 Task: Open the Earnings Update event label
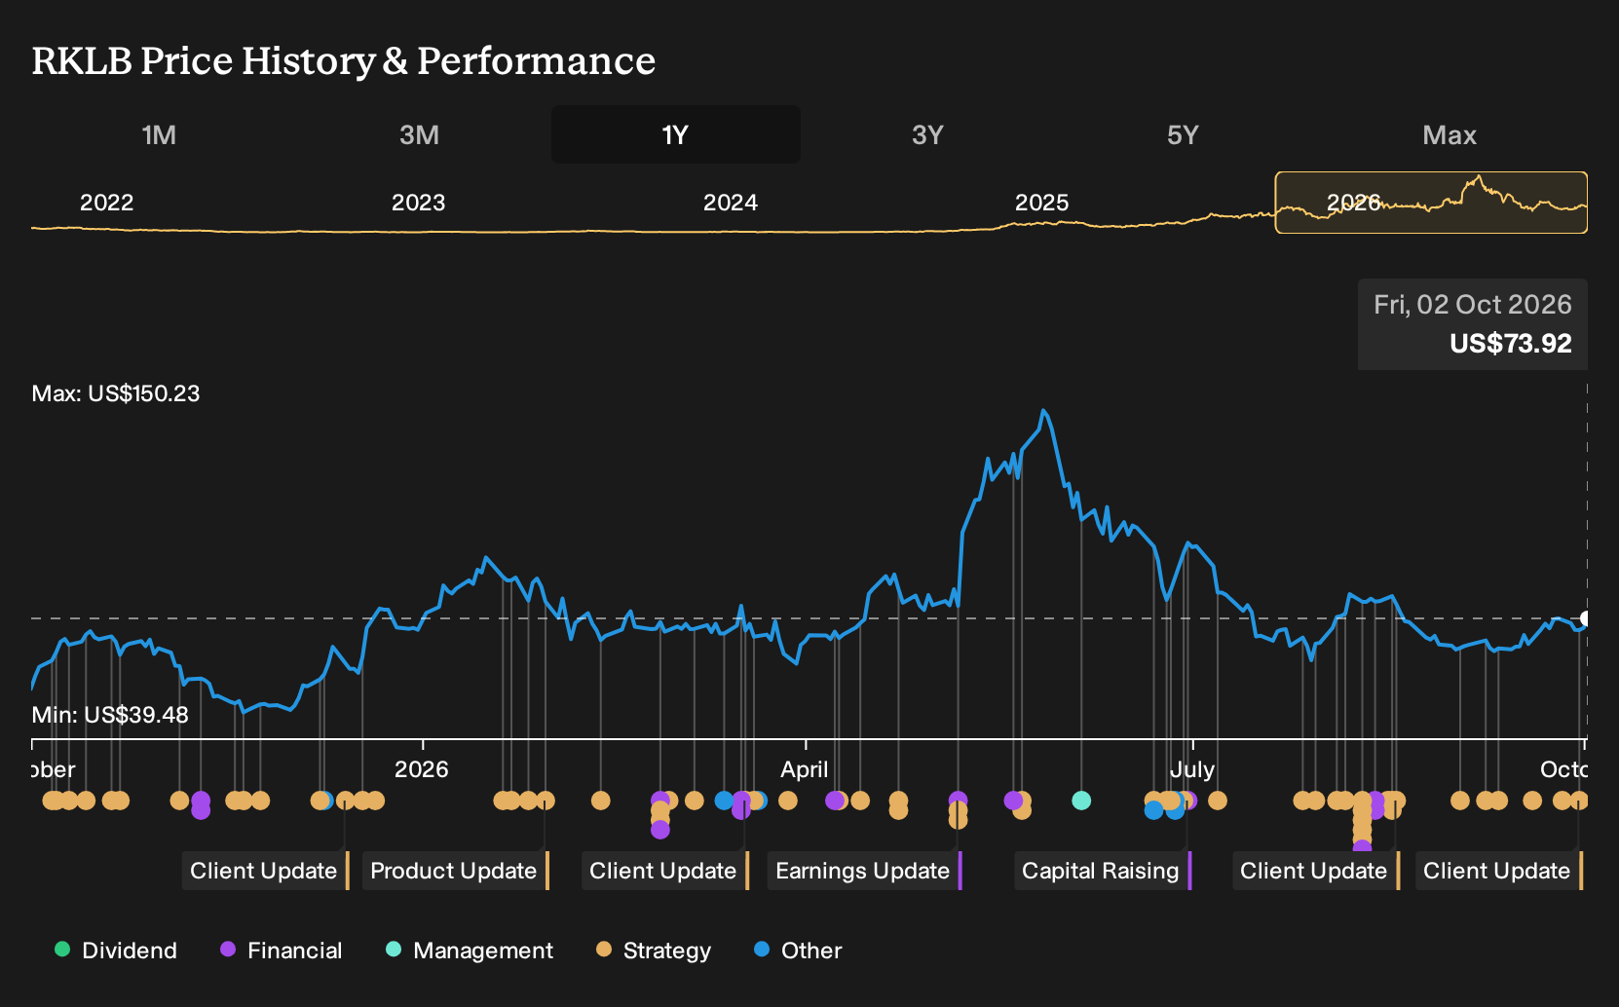pyautogui.click(x=865, y=871)
